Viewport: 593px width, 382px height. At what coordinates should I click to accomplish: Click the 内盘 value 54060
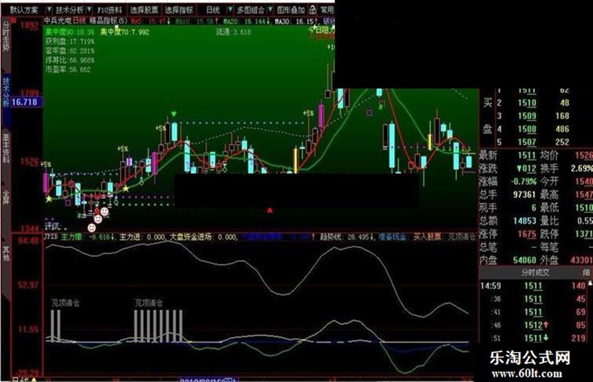(x=525, y=260)
